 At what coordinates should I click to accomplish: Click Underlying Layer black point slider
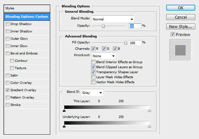click(64, 126)
